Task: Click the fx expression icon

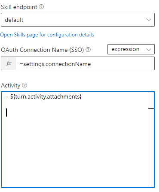Action: click(9, 63)
